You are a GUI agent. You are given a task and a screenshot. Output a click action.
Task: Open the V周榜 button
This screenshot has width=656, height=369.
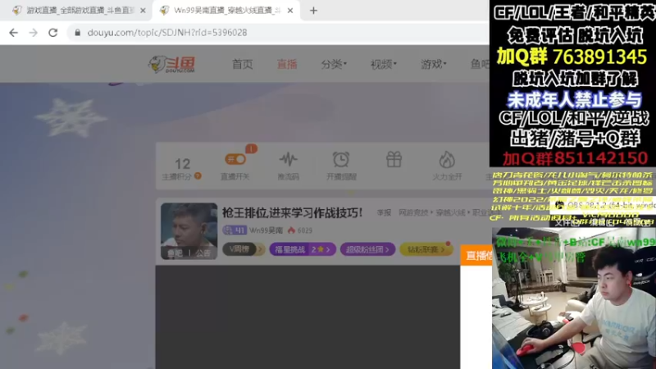pos(243,249)
